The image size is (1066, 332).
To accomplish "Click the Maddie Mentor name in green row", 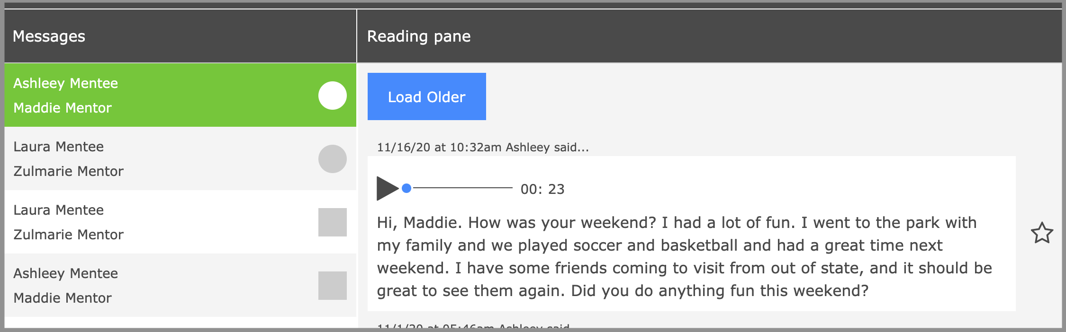I will pos(63,108).
